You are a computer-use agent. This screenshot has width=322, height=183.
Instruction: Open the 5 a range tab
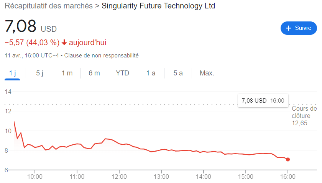click(178, 73)
